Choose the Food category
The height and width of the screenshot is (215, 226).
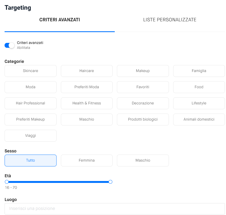click(199, 87)
